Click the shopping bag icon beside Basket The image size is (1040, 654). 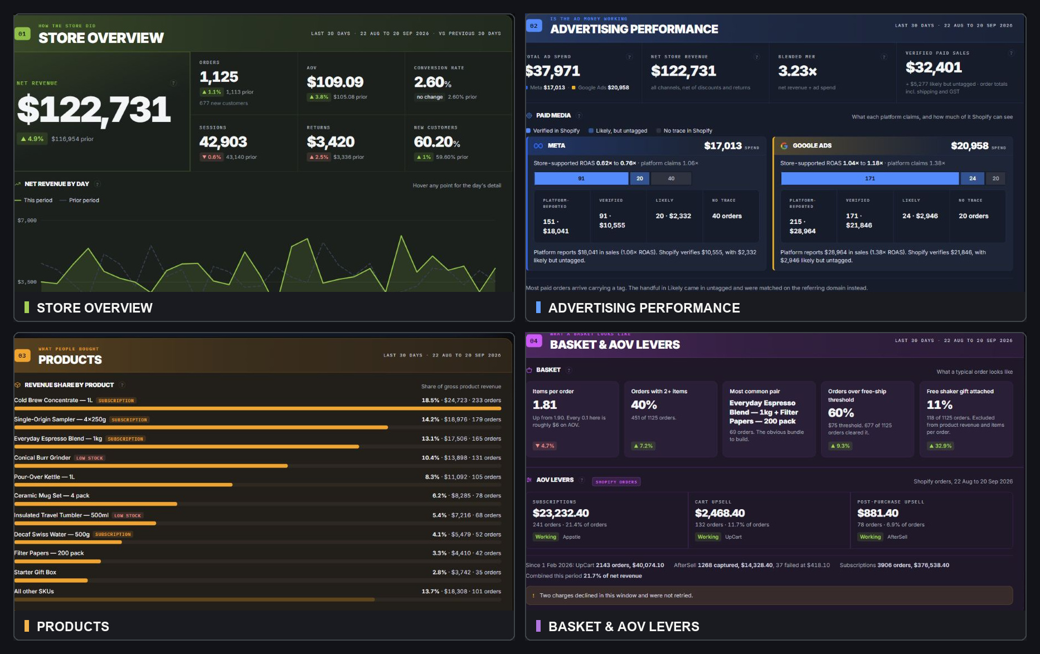click(529, 370)
